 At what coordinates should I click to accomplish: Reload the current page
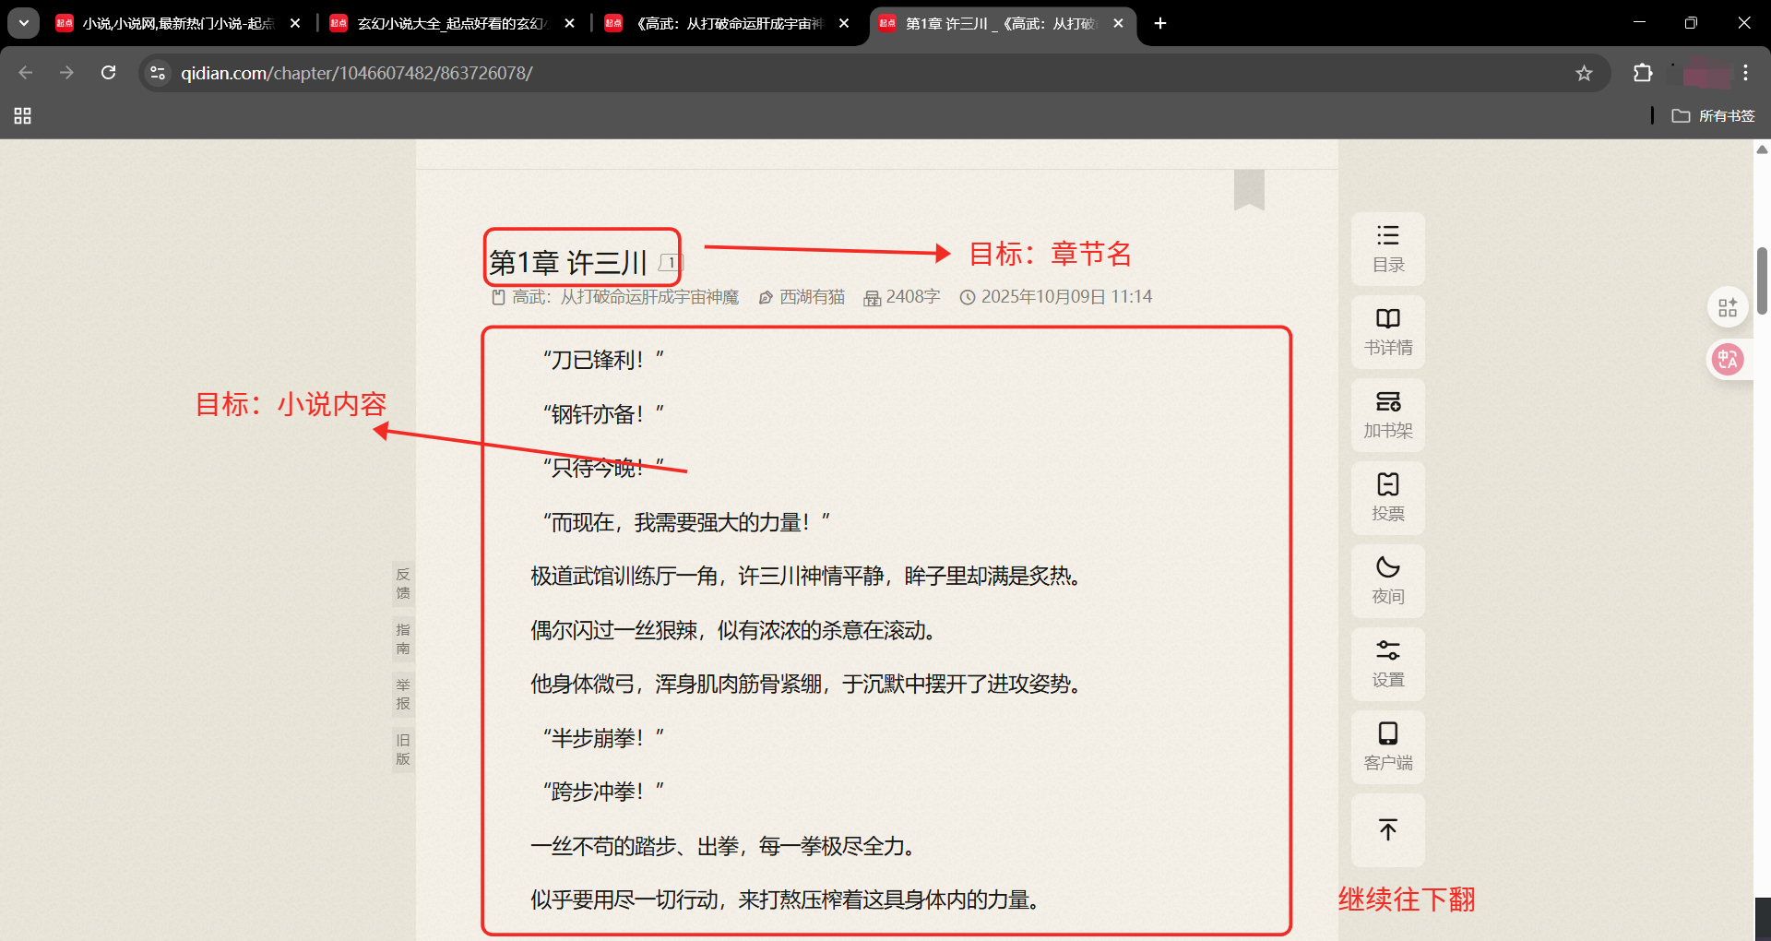click(109, 73)
